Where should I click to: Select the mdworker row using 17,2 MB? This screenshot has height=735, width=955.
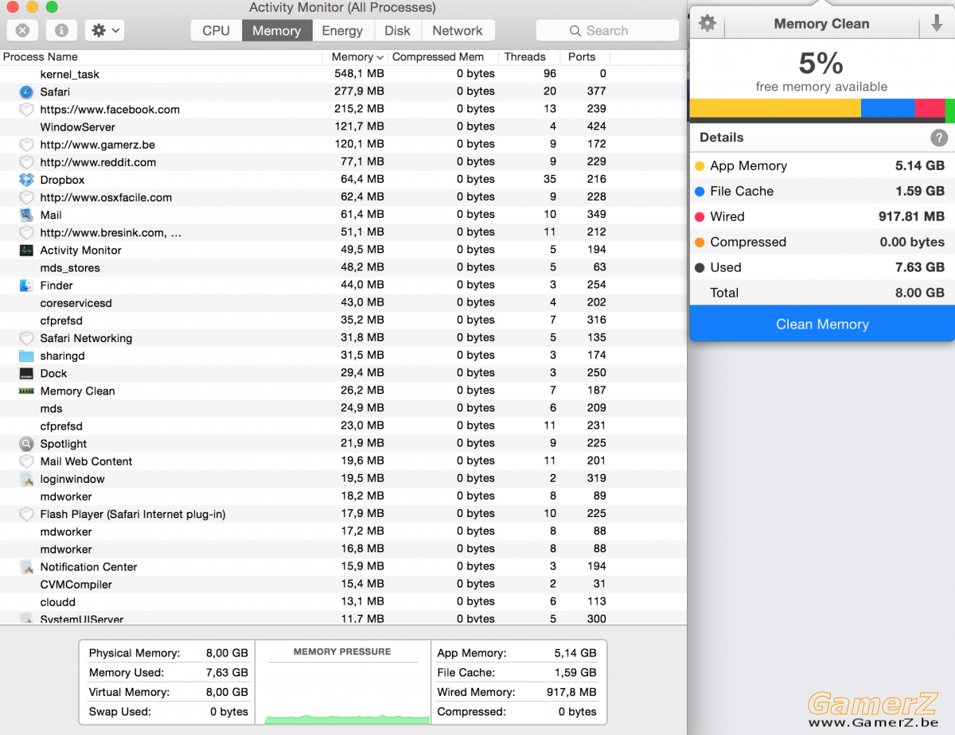[x=343, y=531]
